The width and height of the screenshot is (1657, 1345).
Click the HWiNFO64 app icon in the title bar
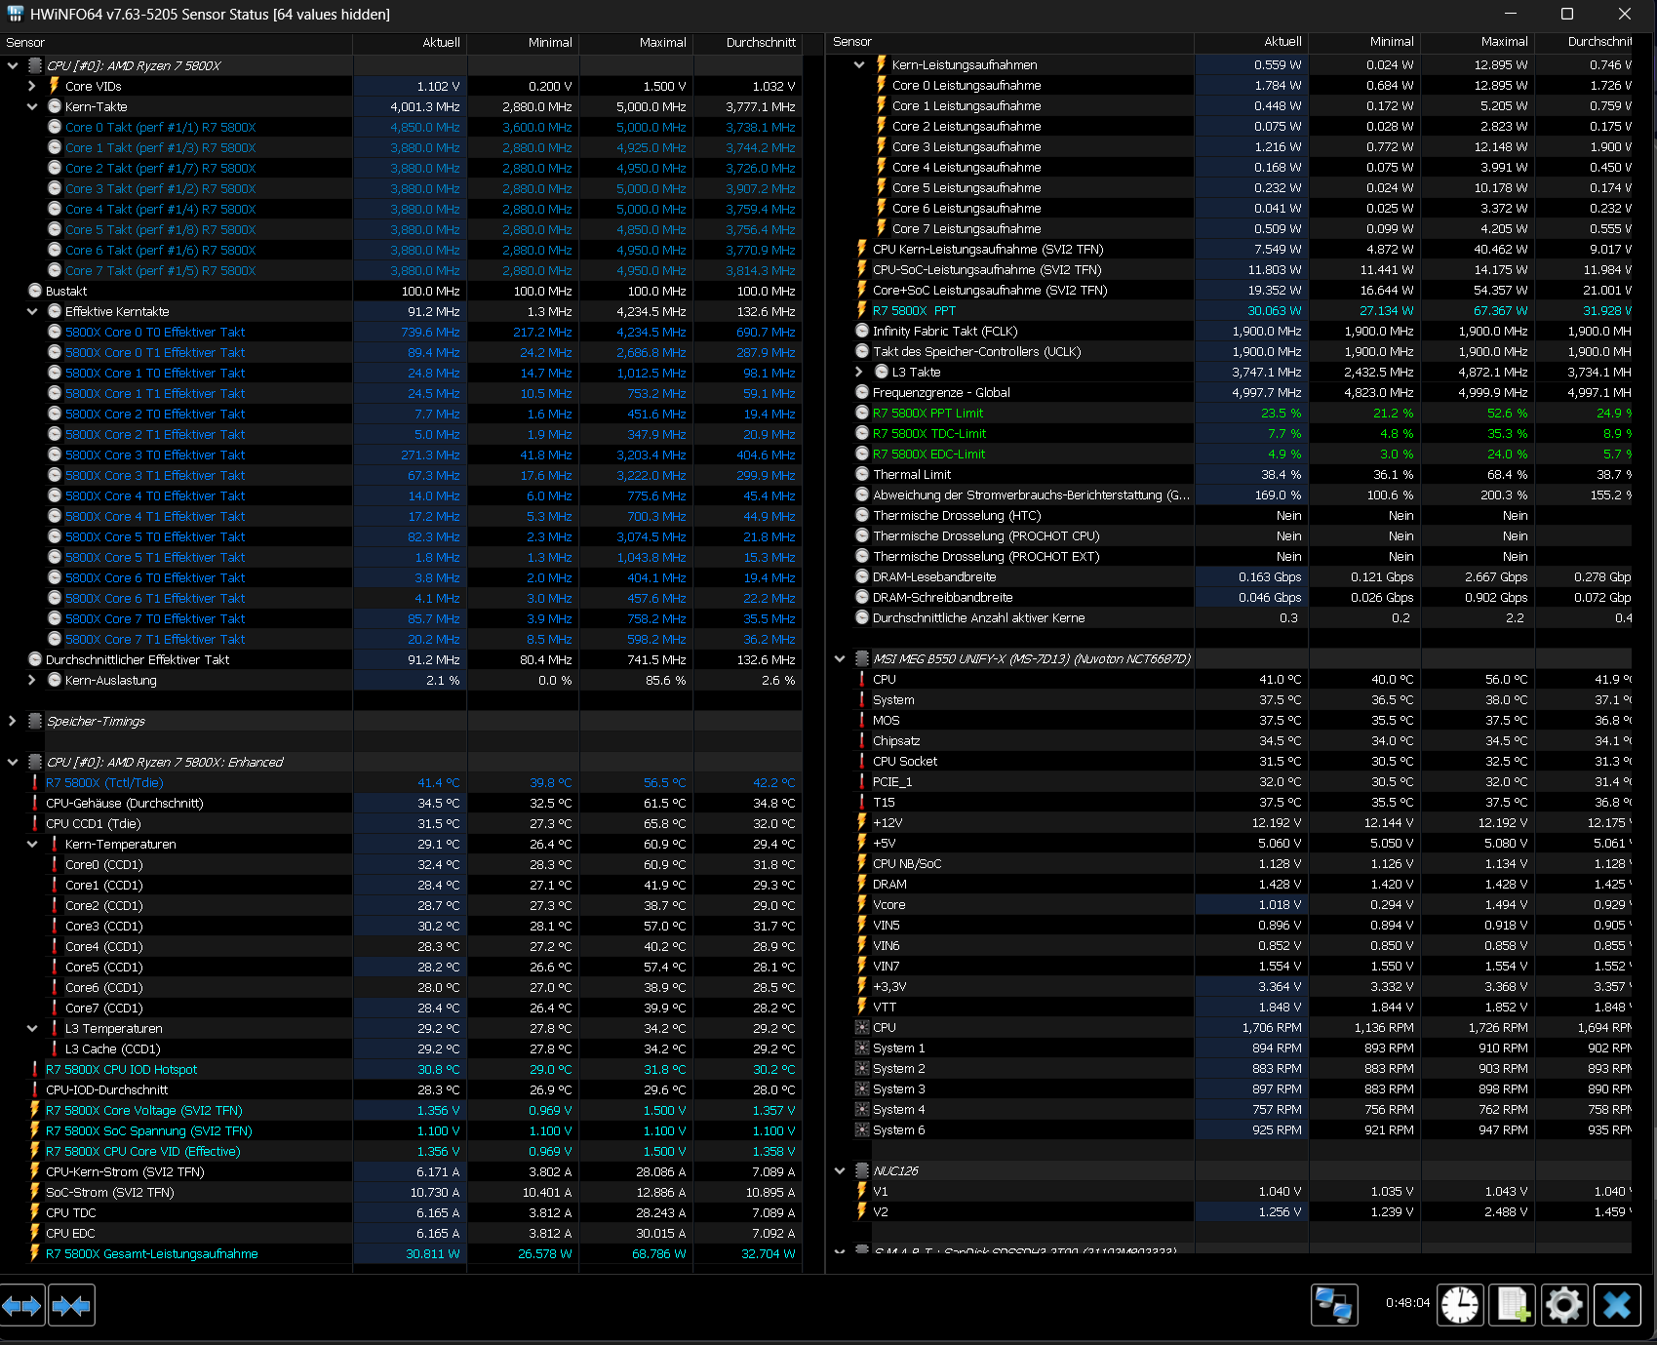point(15,14)
